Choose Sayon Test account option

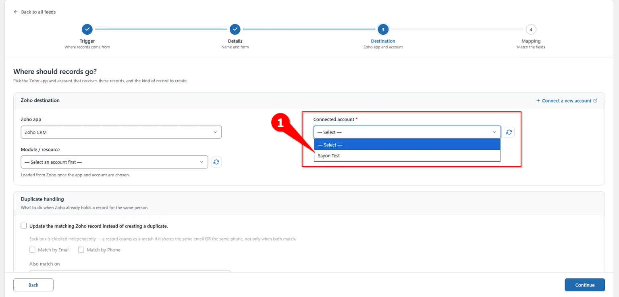407,156
